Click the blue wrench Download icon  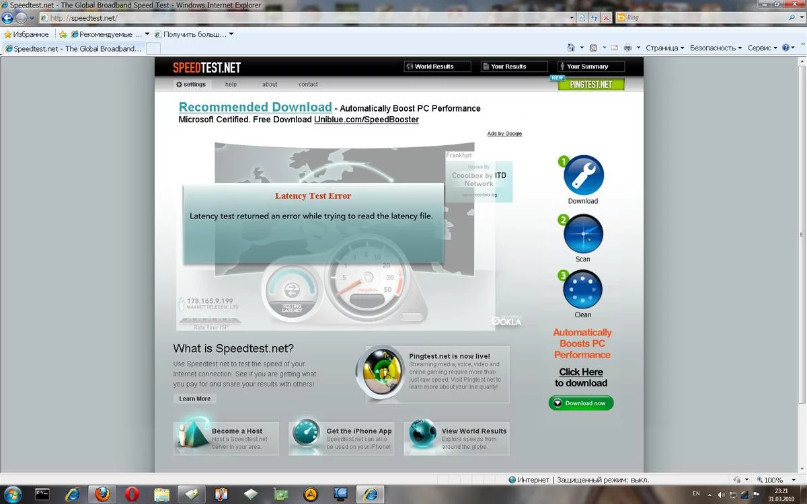coord(584,175)
